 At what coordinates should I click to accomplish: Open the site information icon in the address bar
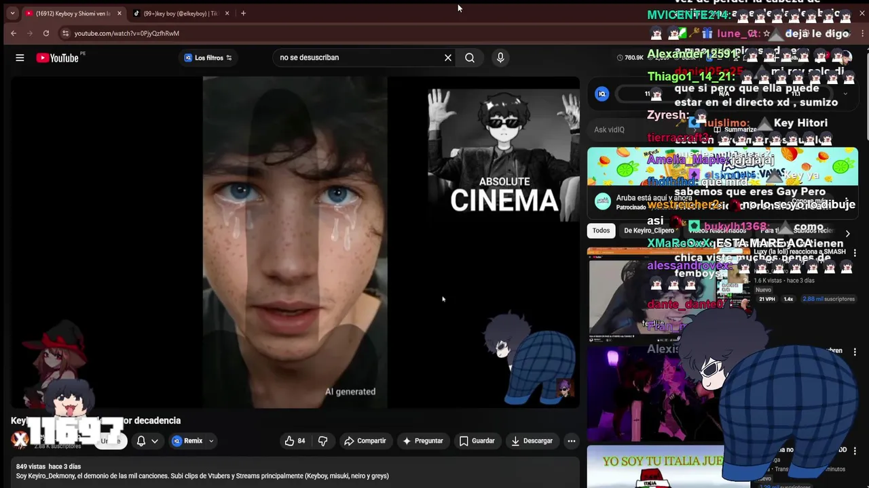[x=65, y=33]
